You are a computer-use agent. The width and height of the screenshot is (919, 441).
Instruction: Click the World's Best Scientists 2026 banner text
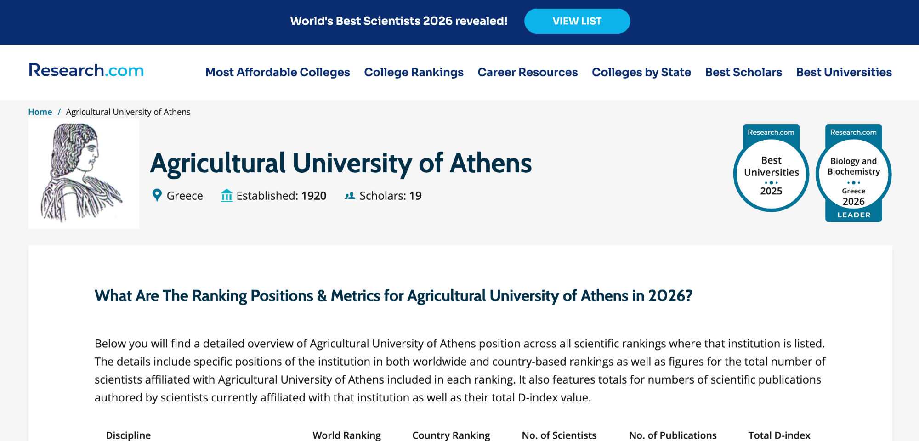399,21
